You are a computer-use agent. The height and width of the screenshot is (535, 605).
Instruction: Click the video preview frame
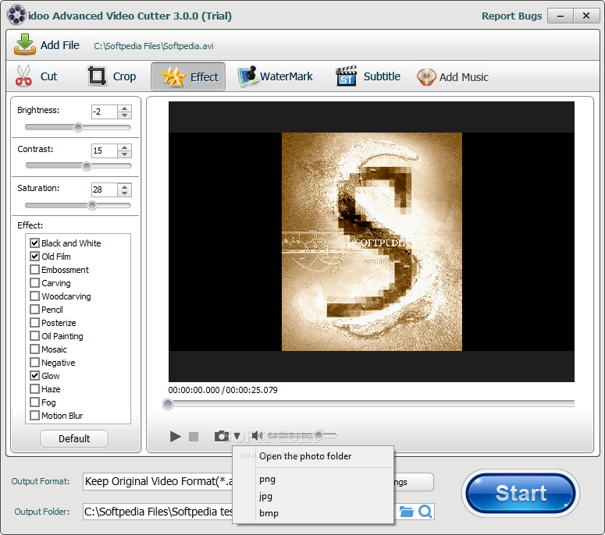coord(371,242)
